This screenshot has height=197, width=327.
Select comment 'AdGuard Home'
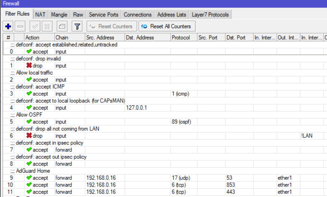coord(33,171)
